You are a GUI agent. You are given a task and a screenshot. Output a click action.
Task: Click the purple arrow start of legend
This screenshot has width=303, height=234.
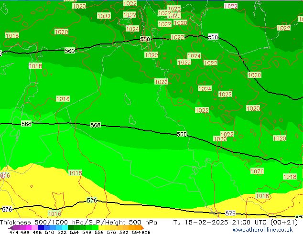coord(11,228)
